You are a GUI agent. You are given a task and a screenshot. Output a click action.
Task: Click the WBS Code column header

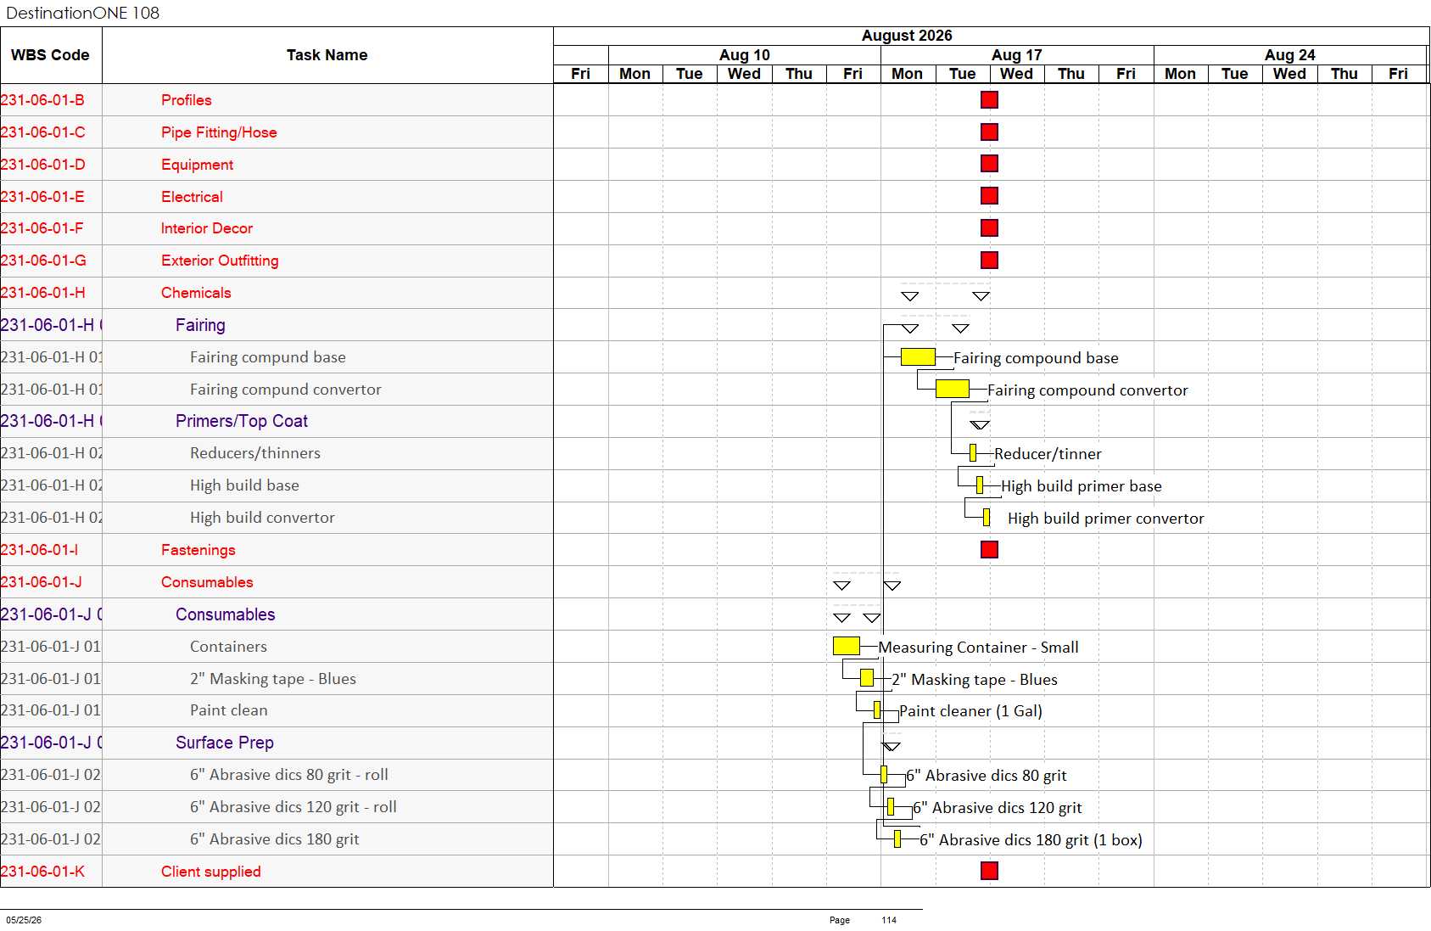pos(50,55)
